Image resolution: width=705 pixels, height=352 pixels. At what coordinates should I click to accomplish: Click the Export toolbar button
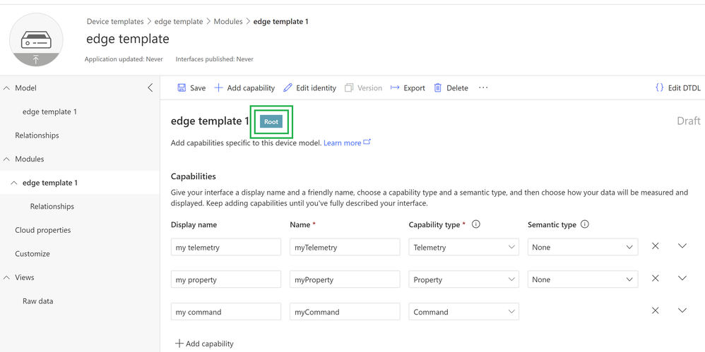tap(408, 88)
